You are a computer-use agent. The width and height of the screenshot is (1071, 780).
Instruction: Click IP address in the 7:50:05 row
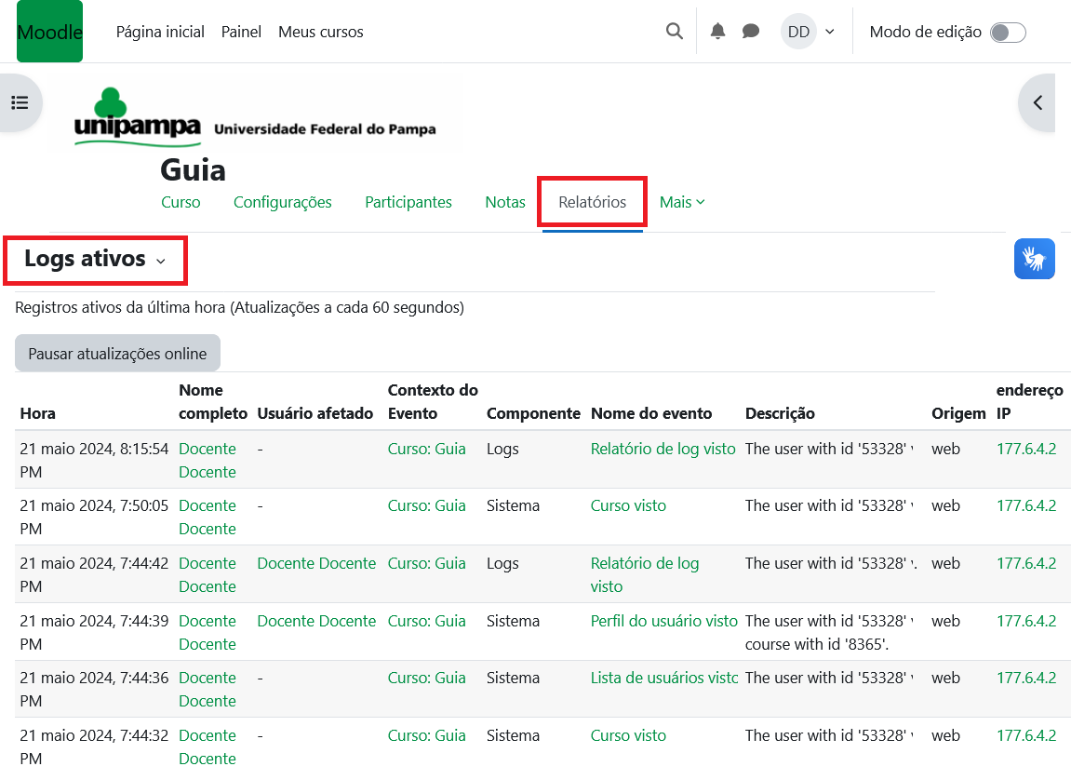(1026, 505)
